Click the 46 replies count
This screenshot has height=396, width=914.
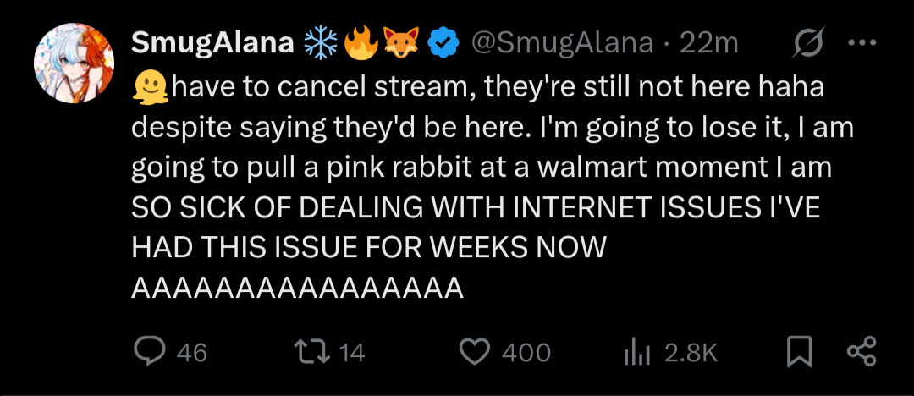click(191, 352)
